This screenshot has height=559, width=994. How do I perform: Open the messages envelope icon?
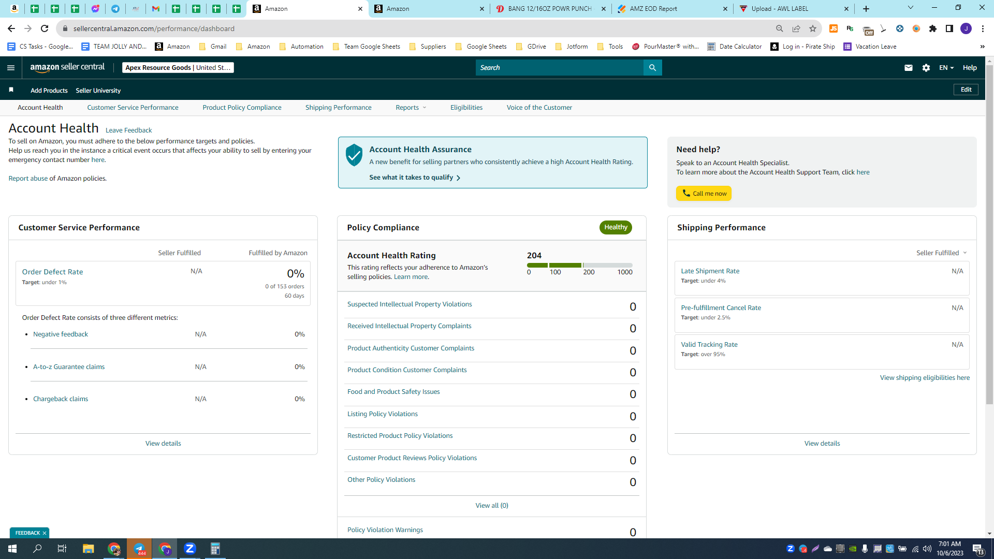click(908, 68)
